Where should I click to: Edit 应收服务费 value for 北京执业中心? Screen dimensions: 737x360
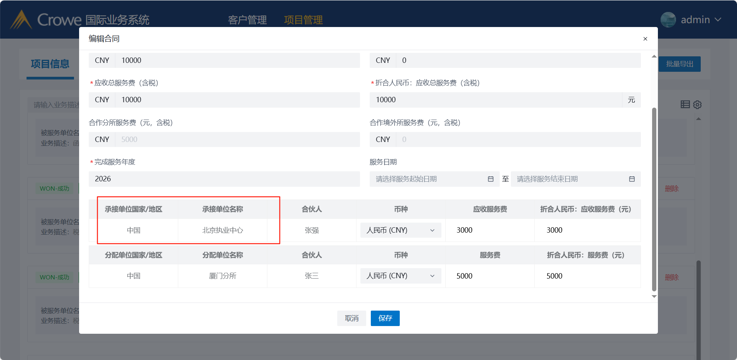point(490,230)
